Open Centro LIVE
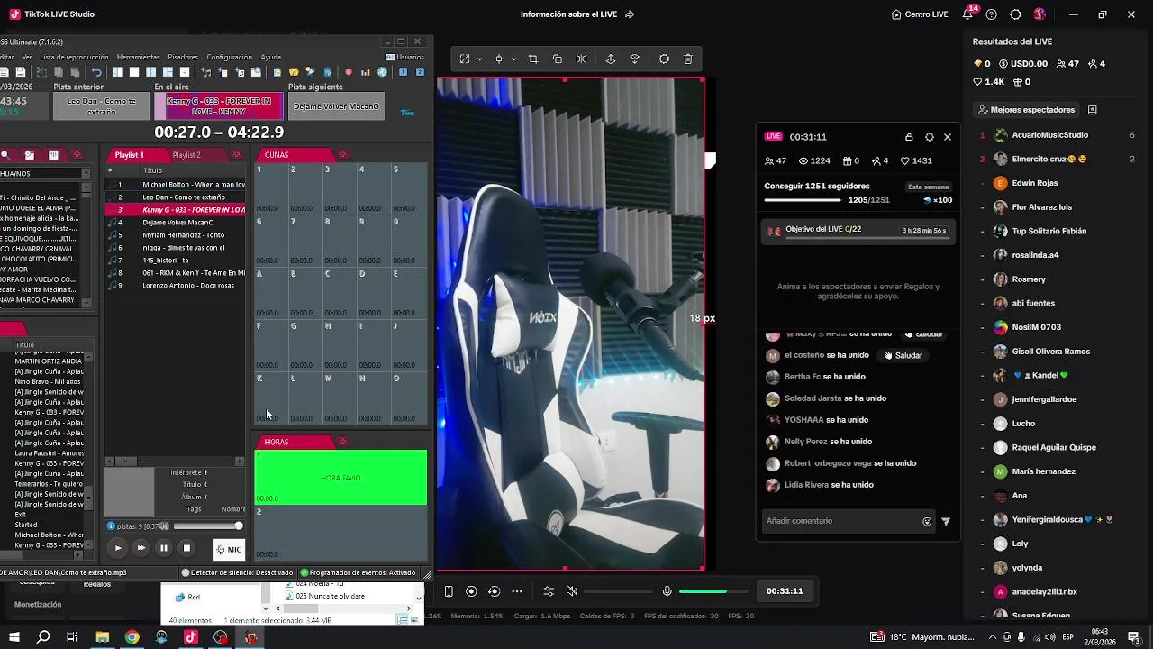The width and height of the screenshot is (1153, 649). pos(920,14)
